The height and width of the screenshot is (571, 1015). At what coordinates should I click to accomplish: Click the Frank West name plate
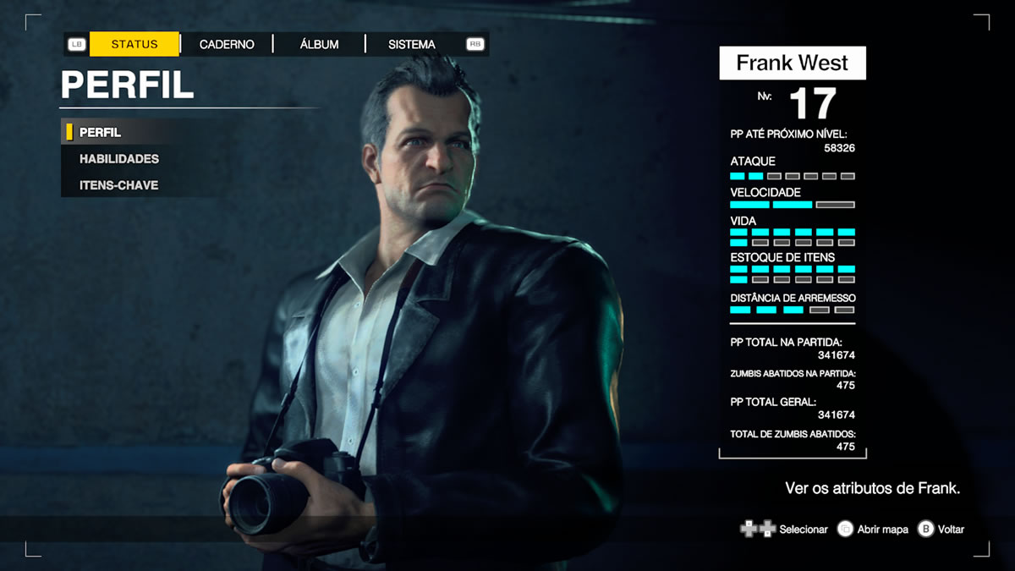coord(793,63)
